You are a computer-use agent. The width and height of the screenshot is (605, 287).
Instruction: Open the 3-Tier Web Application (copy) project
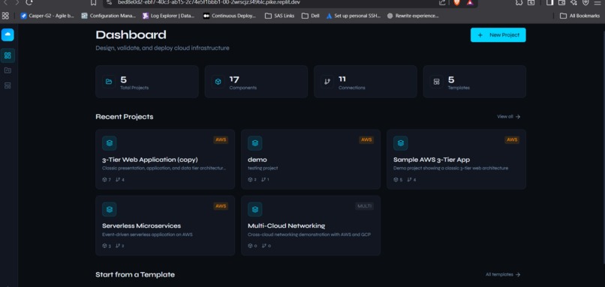click(x=150, y=160)
